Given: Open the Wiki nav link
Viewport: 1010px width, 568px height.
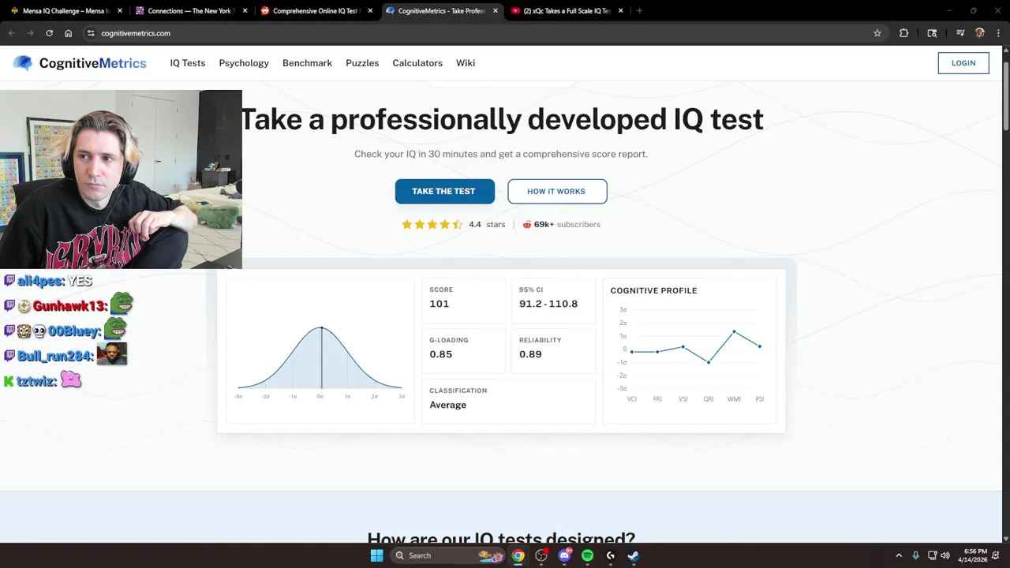Looking at the screenshot, I should [466, 63].
